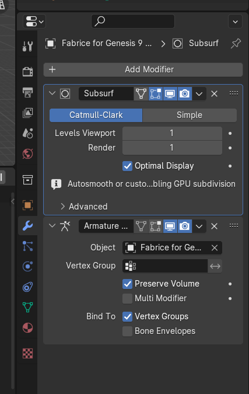Click the Armature modifier name field
Screen dimensions: 249x394
pyautogui.click(x=106, y=226)
